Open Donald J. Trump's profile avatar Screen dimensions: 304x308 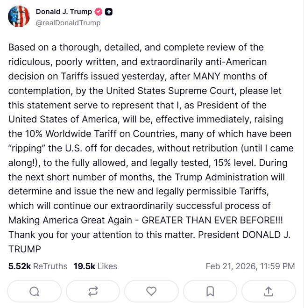[x=19, y=16]
